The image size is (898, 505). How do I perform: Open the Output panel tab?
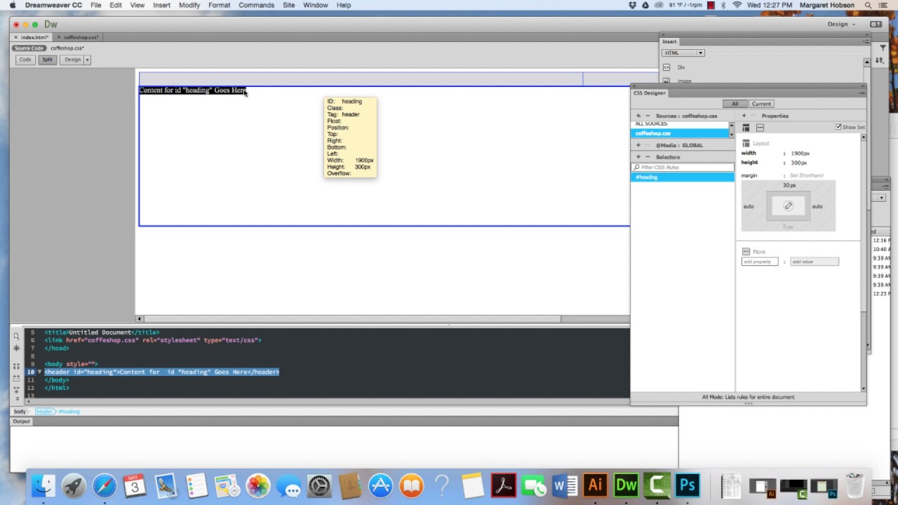(21, 422)
